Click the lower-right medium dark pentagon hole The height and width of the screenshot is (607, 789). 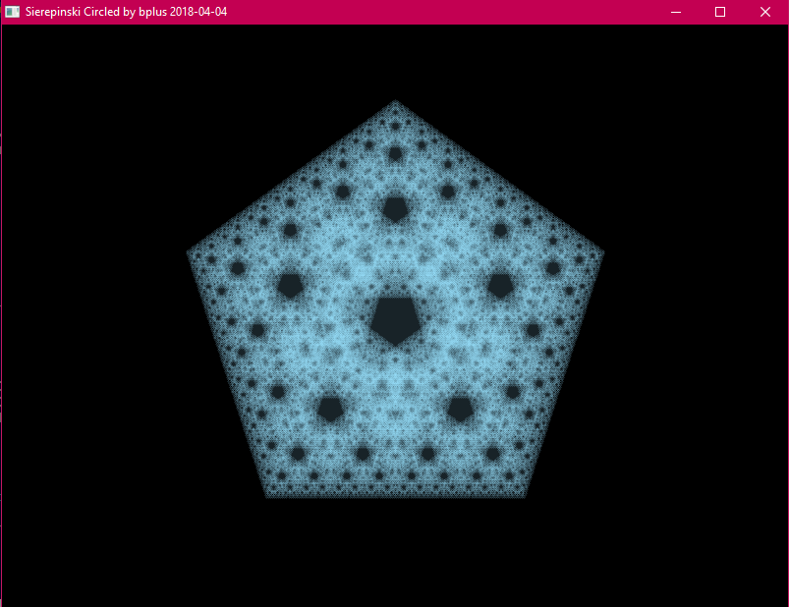460,409
